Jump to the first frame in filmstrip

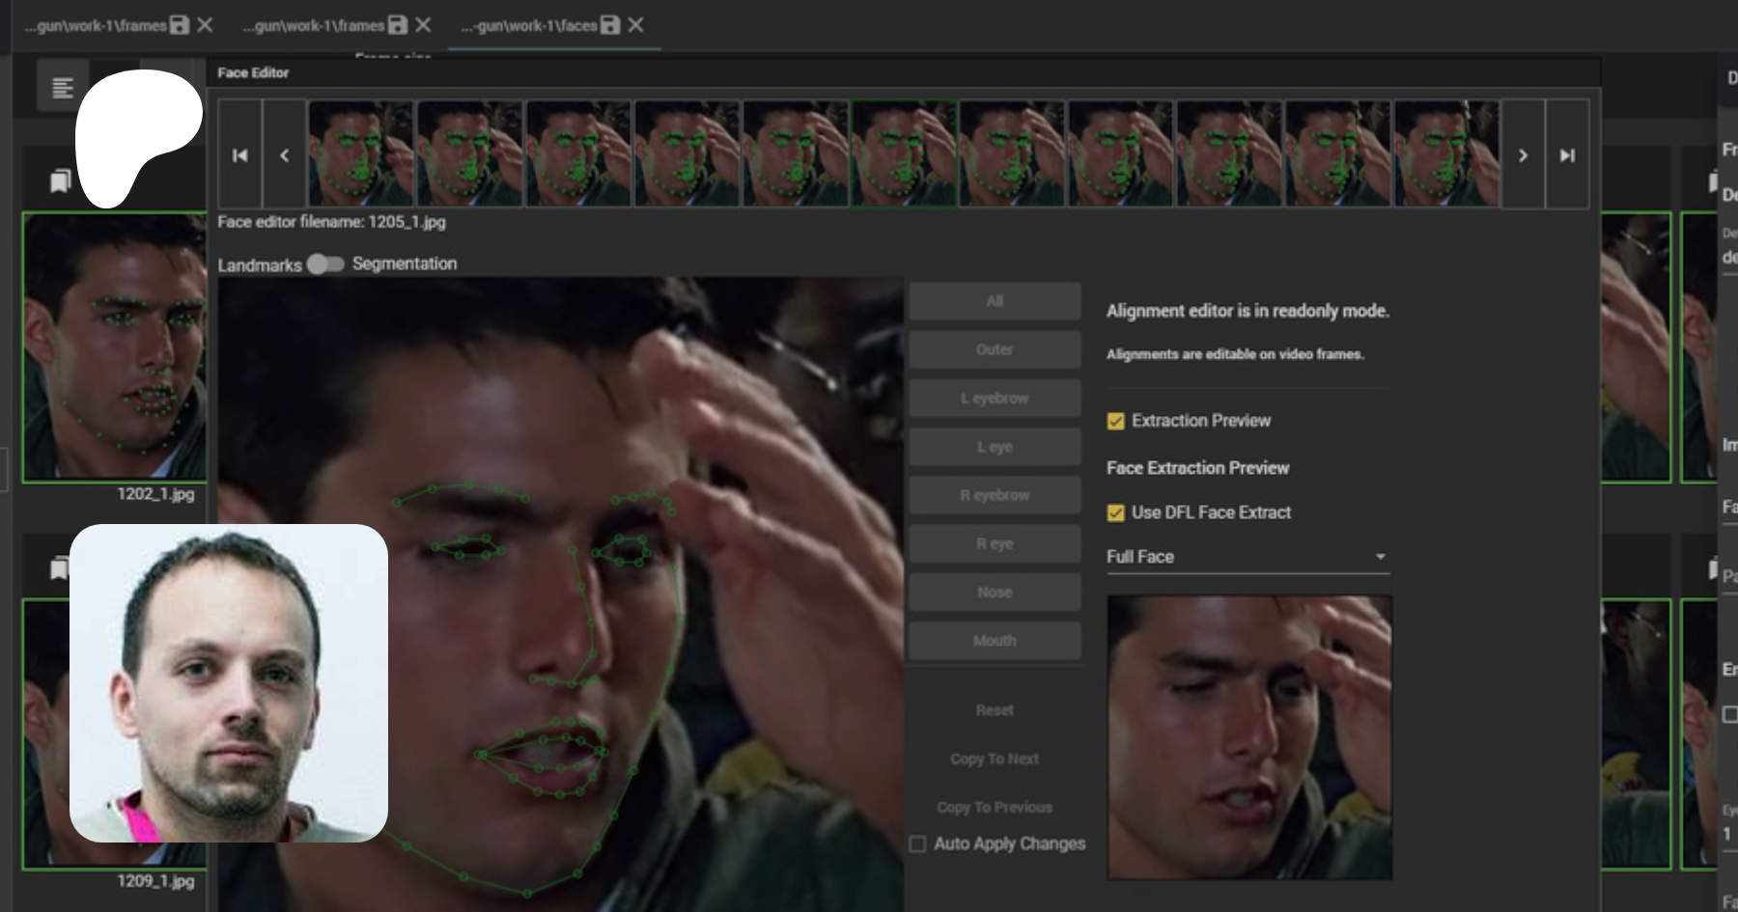tap(240, 155)
